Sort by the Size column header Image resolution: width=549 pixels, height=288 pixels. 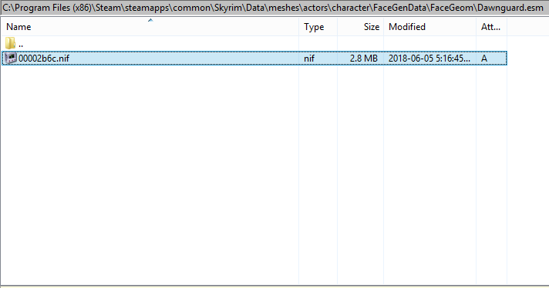(x=360, y=27)
